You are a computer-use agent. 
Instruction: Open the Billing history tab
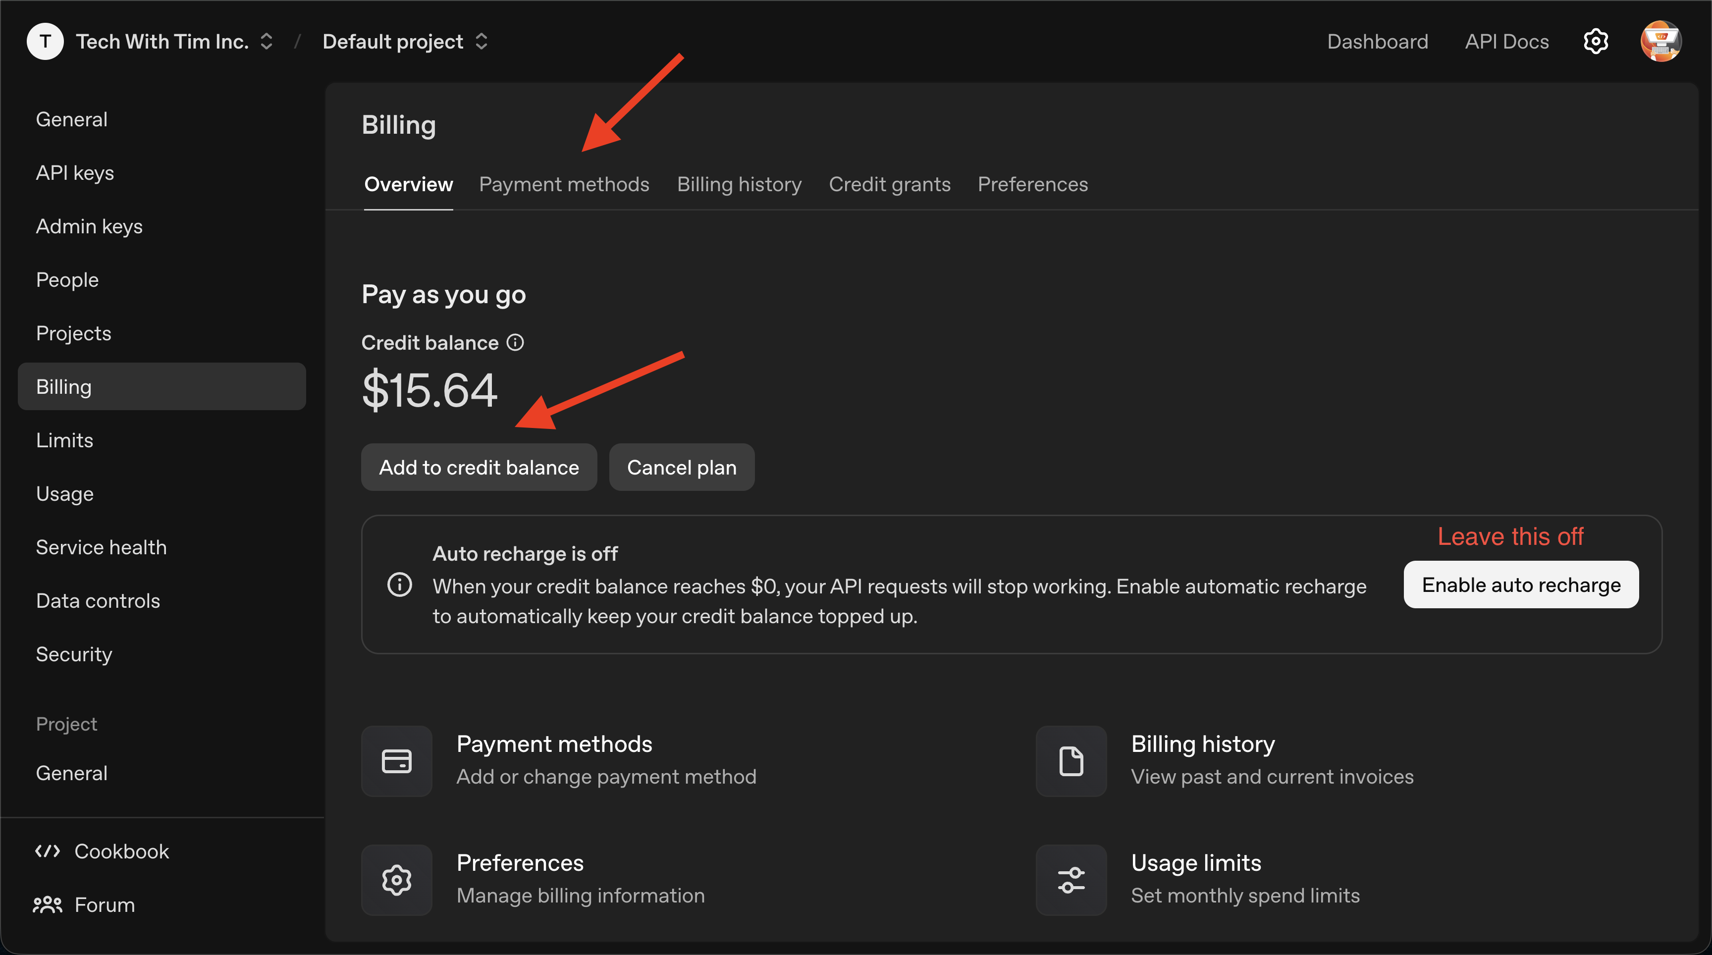pos(739,184)
